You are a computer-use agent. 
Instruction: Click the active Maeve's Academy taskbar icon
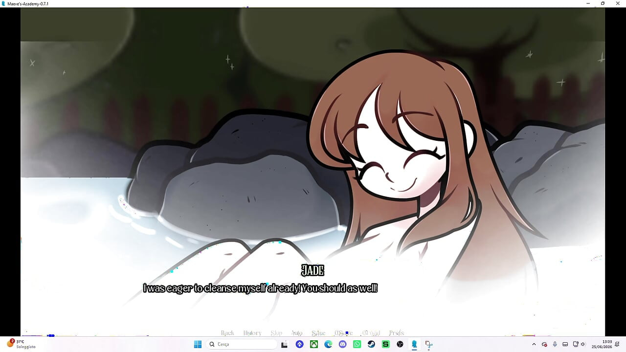(414, 344)
